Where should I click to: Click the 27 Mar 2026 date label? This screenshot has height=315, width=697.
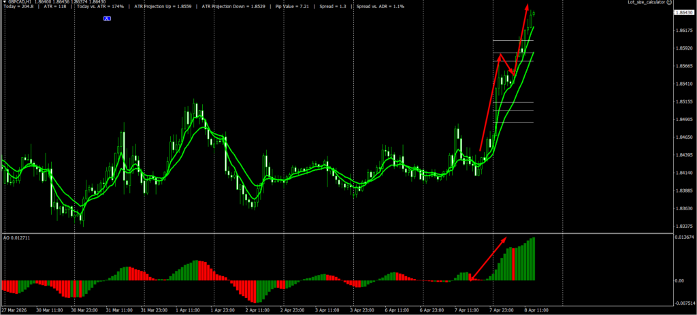[x=16, y=310]
